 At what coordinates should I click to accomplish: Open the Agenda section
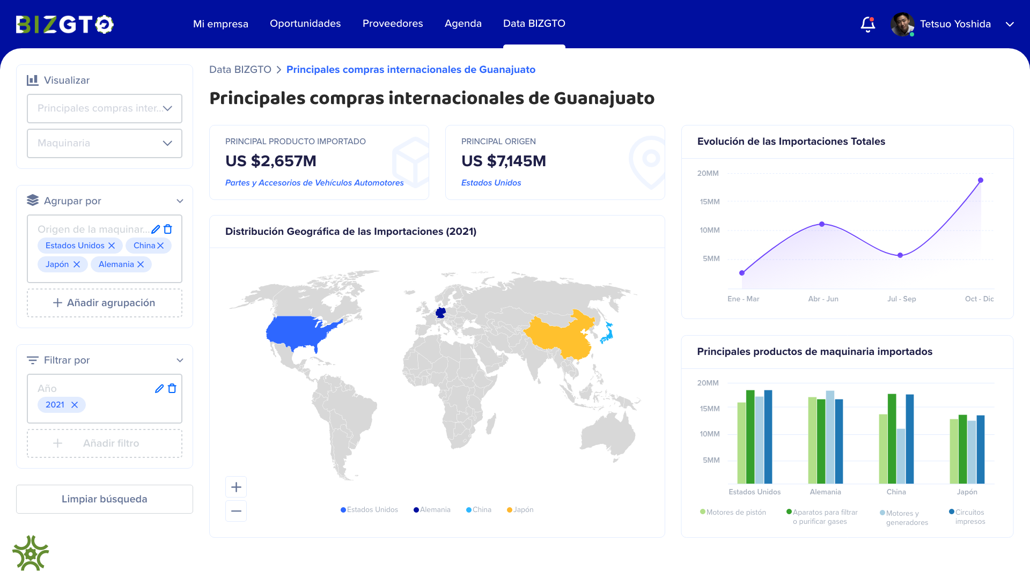click(x=462, y=24)
